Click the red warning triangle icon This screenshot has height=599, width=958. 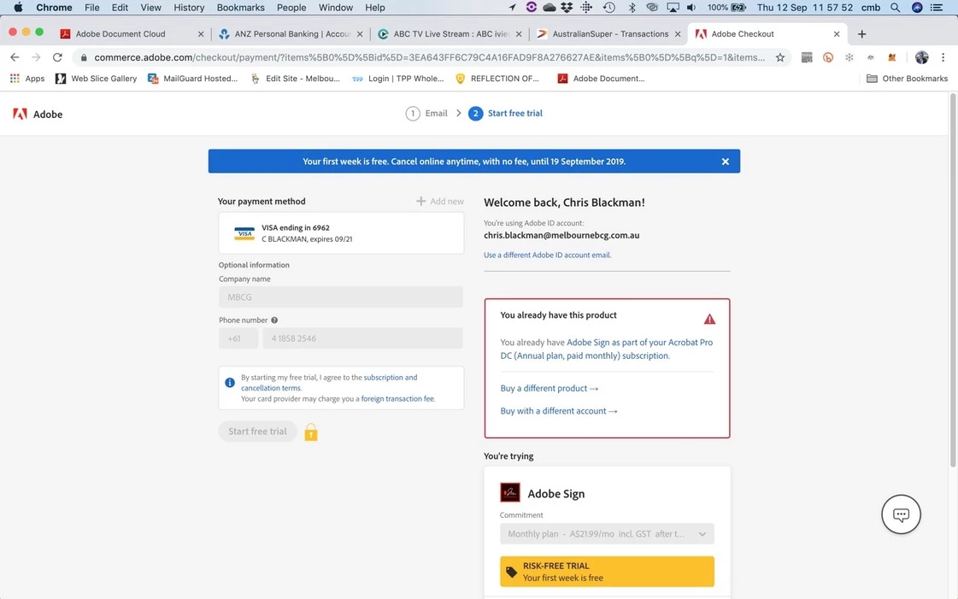[709, 319]
